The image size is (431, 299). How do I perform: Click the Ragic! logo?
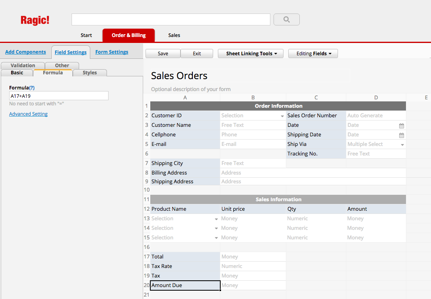tap(35, 20)
